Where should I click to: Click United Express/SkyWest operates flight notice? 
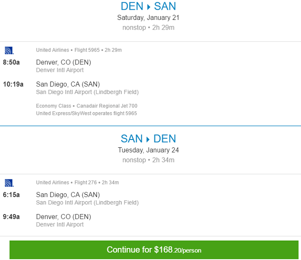[87, 114]
